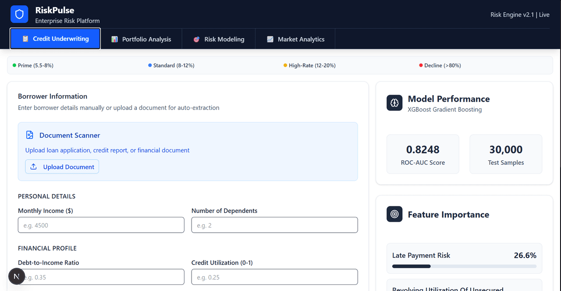
Task: Select the bar chart icon beside Portfolio Analysis
Action: [x=114, y=39]
